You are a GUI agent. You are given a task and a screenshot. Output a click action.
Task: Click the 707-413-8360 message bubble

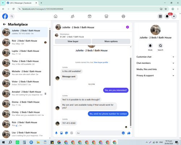tap(69, 123)
